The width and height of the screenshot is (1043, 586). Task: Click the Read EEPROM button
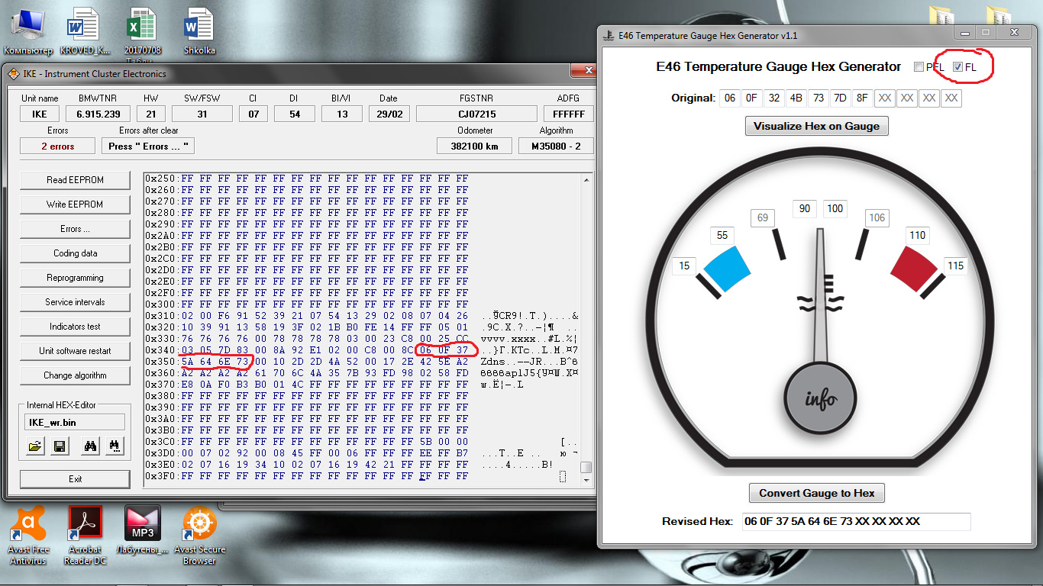pyautogui.click(x=75, y=180)
